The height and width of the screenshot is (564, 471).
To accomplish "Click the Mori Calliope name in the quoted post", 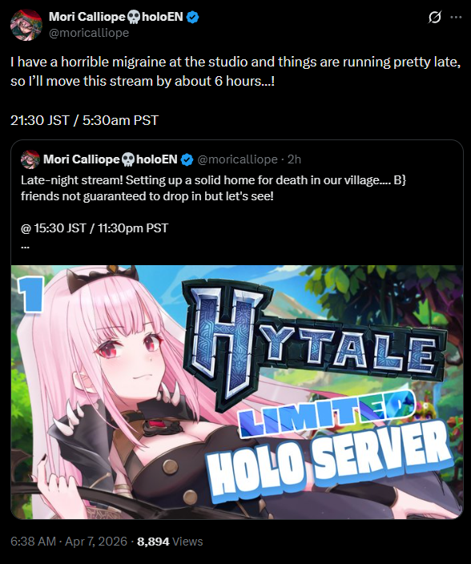I will 110,159.
